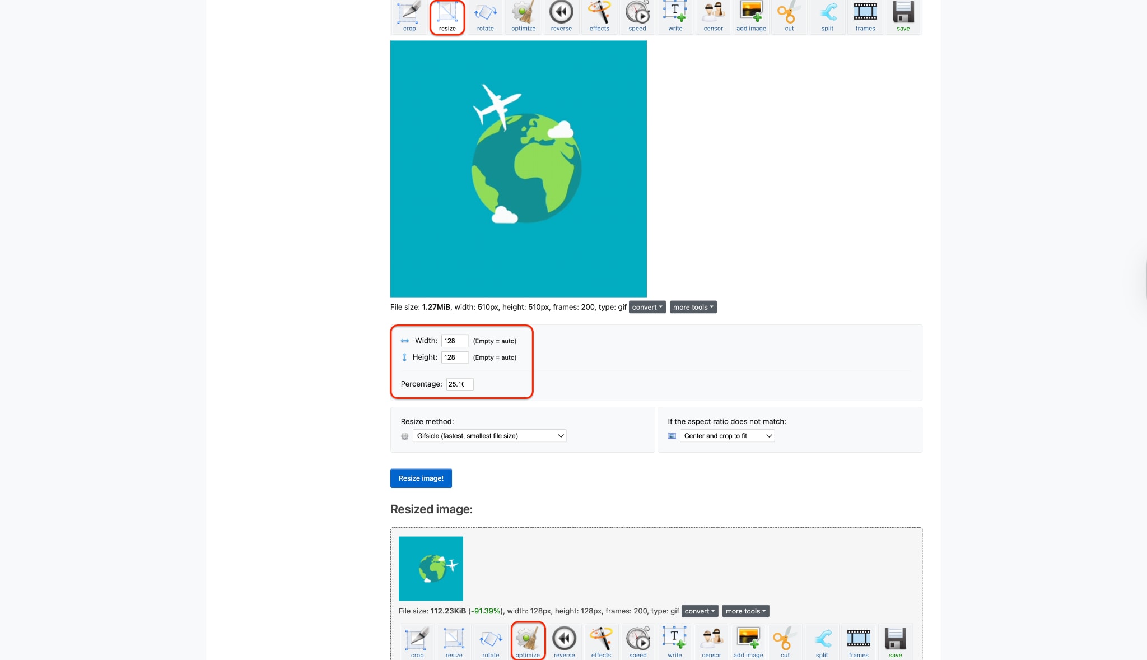
Task: Click the censor tool in top toolbar
Action: tap(713, 16)
